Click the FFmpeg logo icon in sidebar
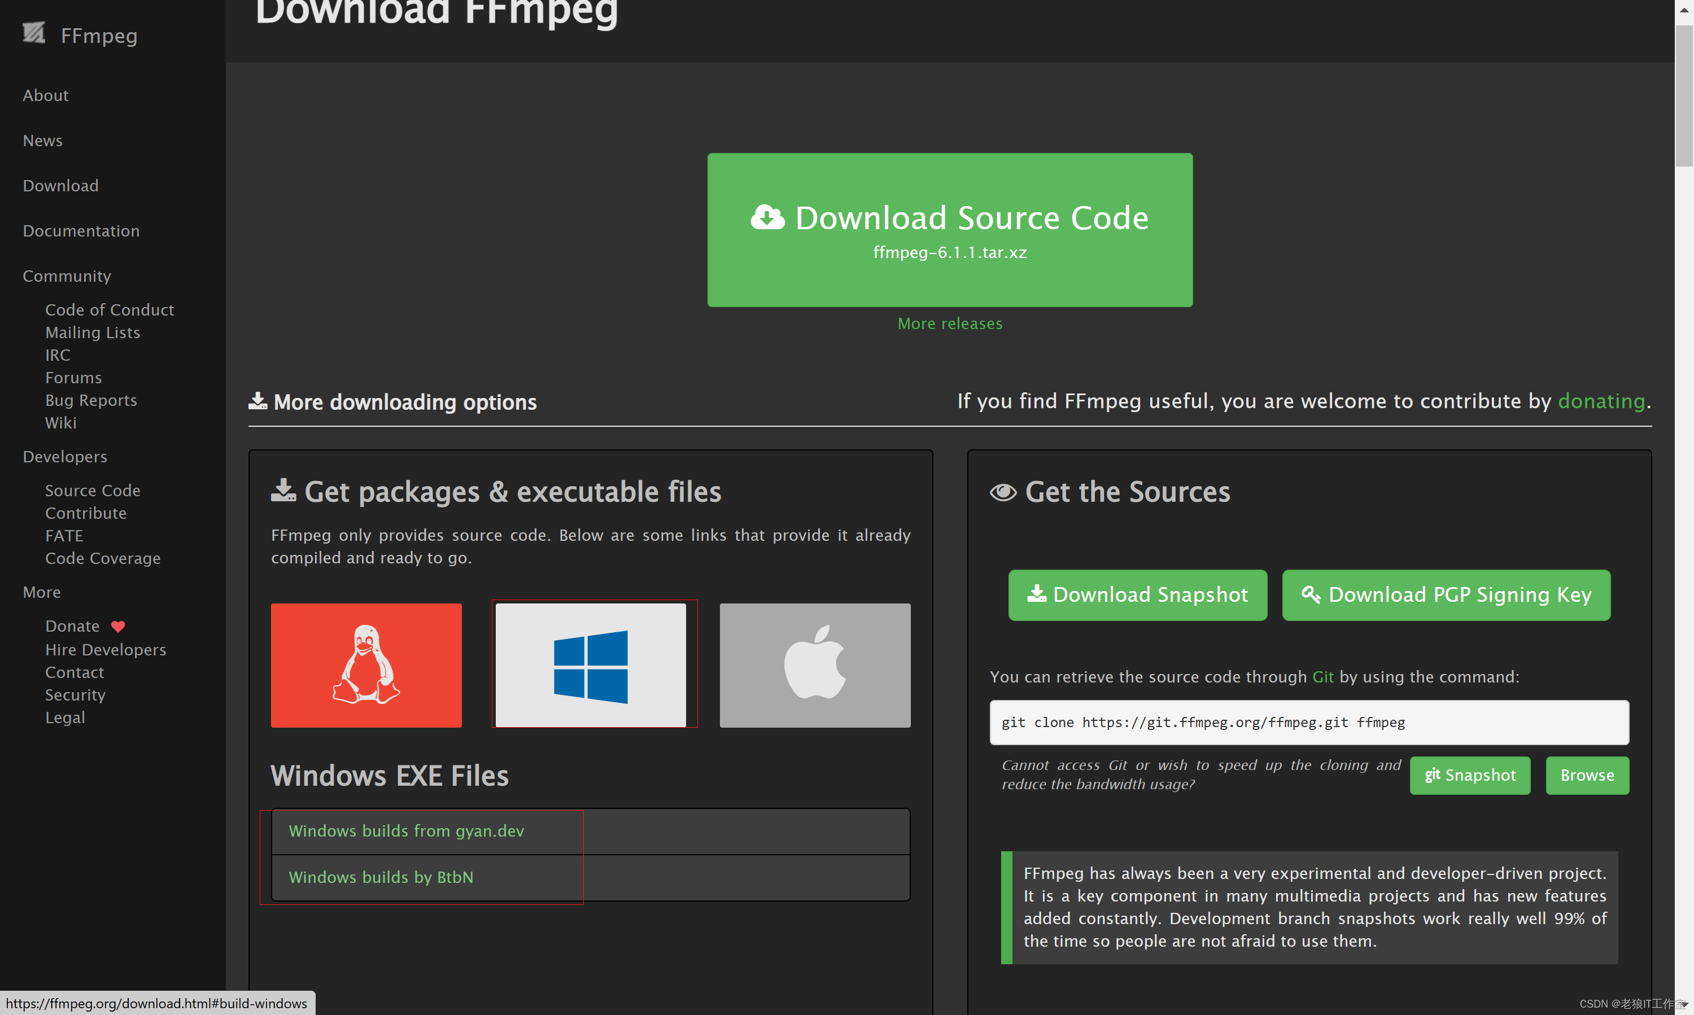 tap(33, 34)
